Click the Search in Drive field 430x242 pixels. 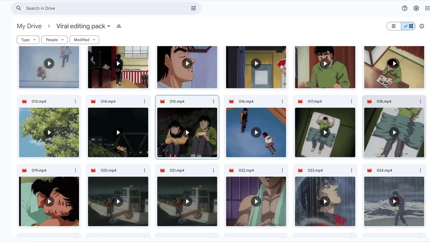[x=106, y=8]
